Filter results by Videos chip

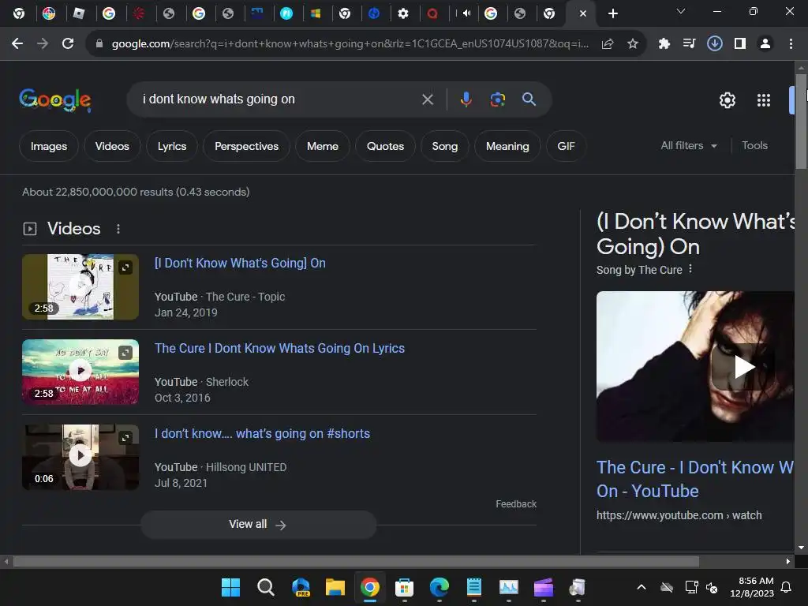(112, 146)
